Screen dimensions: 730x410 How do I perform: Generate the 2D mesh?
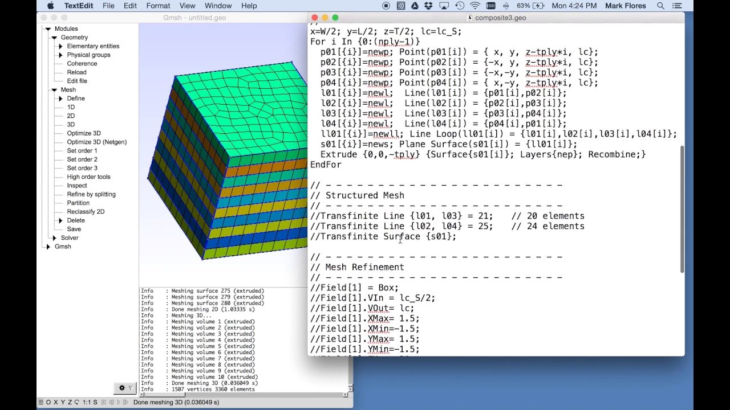point(71,116)
